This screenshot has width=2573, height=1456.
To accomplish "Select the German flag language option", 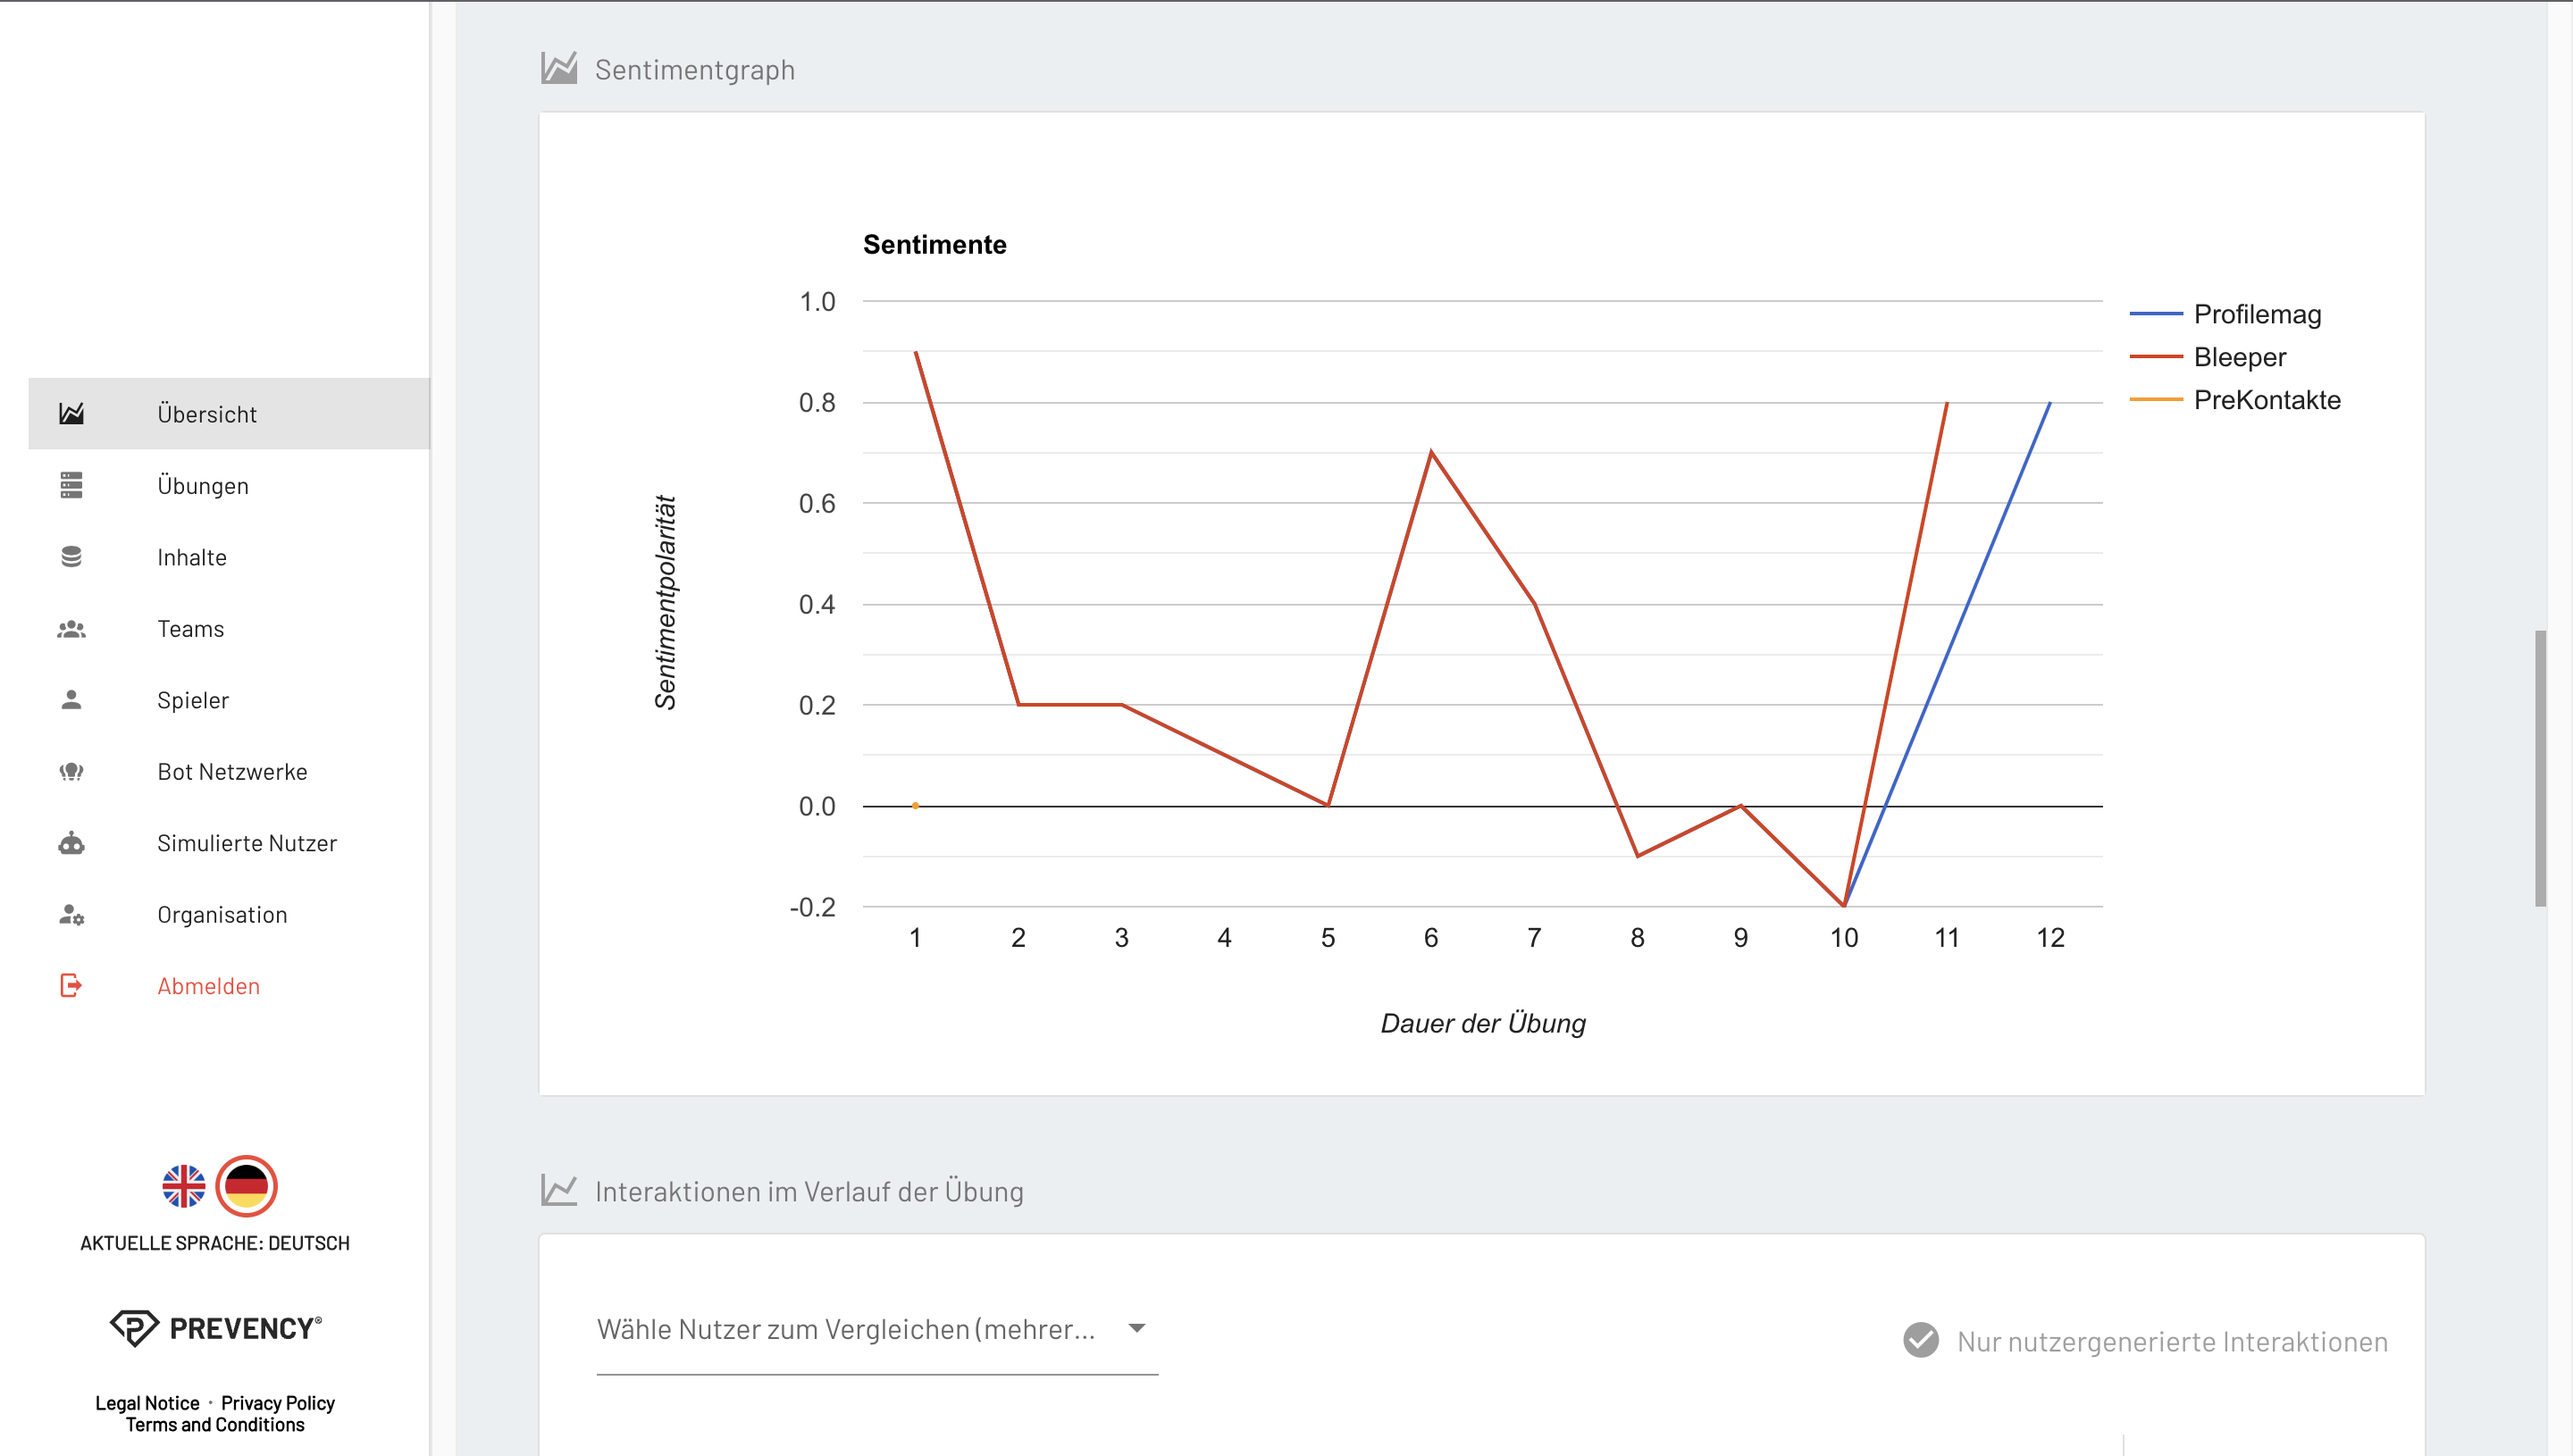I will pos(246,1187).
